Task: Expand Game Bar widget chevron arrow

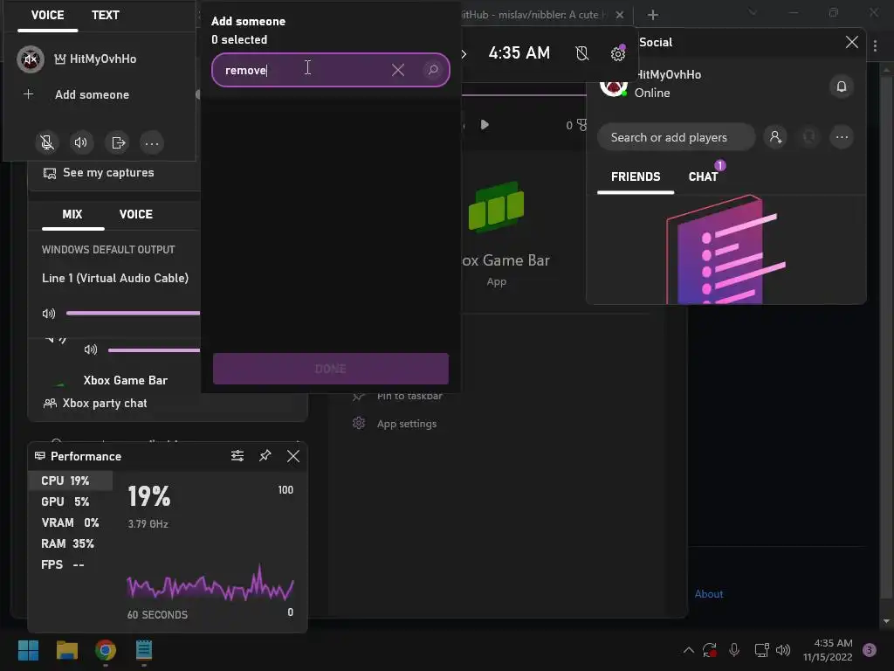Action: (464, 54)
